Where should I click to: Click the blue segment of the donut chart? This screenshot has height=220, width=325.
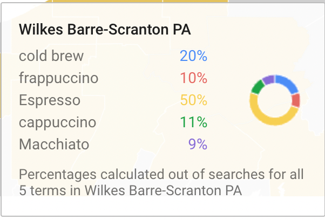pyautogui.click(x=288, y=83)
